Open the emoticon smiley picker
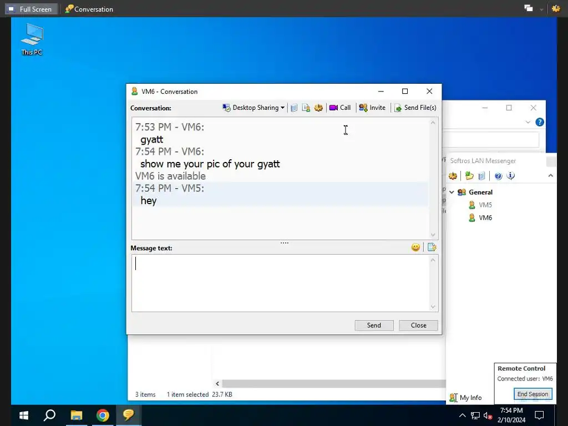Screen dimensions: 568x426 415,247
